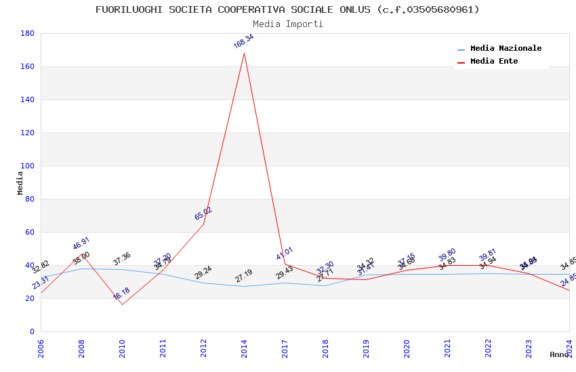
Task: Select the 23.31 data label
Action: click(41, 283)
